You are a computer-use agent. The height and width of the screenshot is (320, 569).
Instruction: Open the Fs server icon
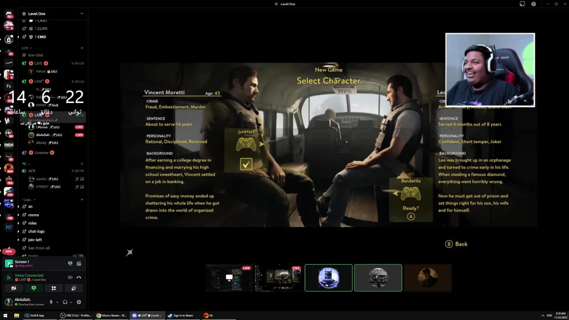[x=8, y=86]
